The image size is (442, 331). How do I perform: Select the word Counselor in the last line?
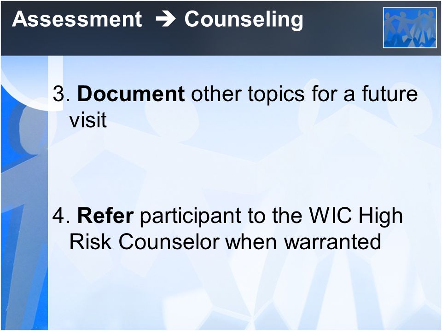[x=169, y=241]
